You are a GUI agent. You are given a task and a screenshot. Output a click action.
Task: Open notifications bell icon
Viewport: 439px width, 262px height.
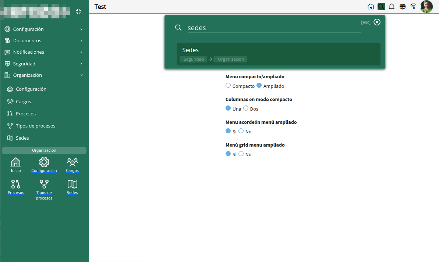pos(392,7)
